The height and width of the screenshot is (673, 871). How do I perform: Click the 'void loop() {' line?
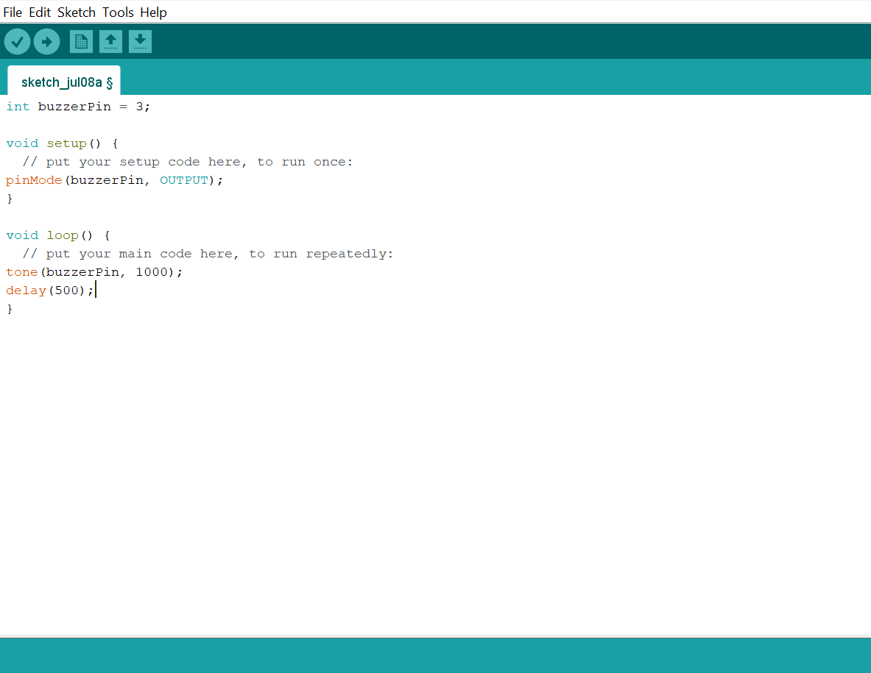tap(57, 235)
